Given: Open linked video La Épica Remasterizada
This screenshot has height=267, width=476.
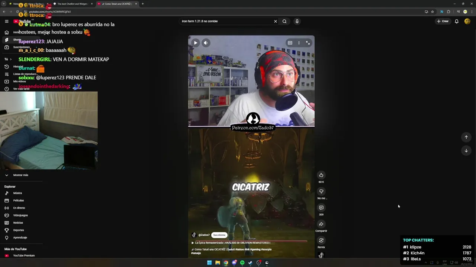Looking at the screenshot, I should coord(231,243).
